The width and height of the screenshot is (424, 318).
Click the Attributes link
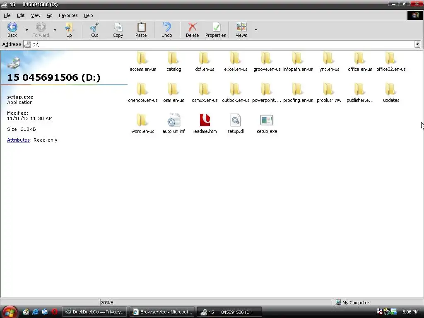(x=18, y=140)
